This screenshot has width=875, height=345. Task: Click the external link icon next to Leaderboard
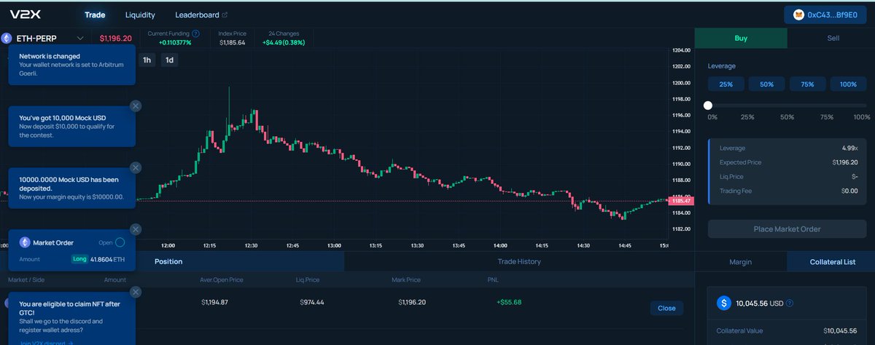(225, 15)
